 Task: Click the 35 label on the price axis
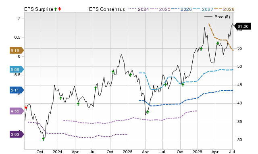[239, 122]
